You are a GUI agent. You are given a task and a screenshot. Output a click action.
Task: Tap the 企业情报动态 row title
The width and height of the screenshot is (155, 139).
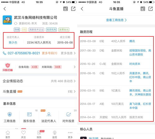click(13, 81)
